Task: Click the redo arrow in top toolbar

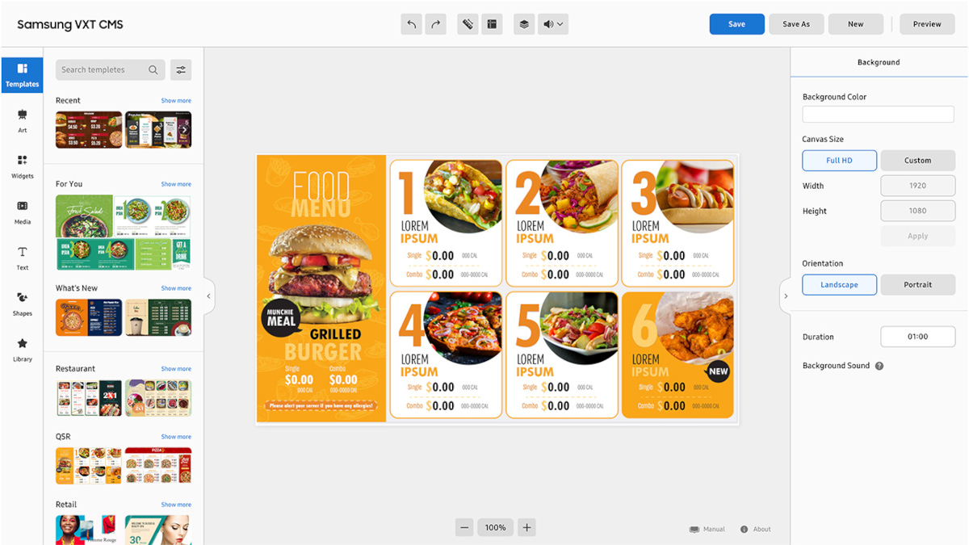Action: (x=436, y=24)
